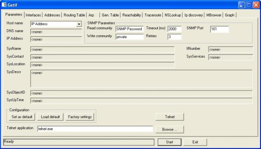Click the SysUpTime field
261x149 pixels.
[141, 101]
